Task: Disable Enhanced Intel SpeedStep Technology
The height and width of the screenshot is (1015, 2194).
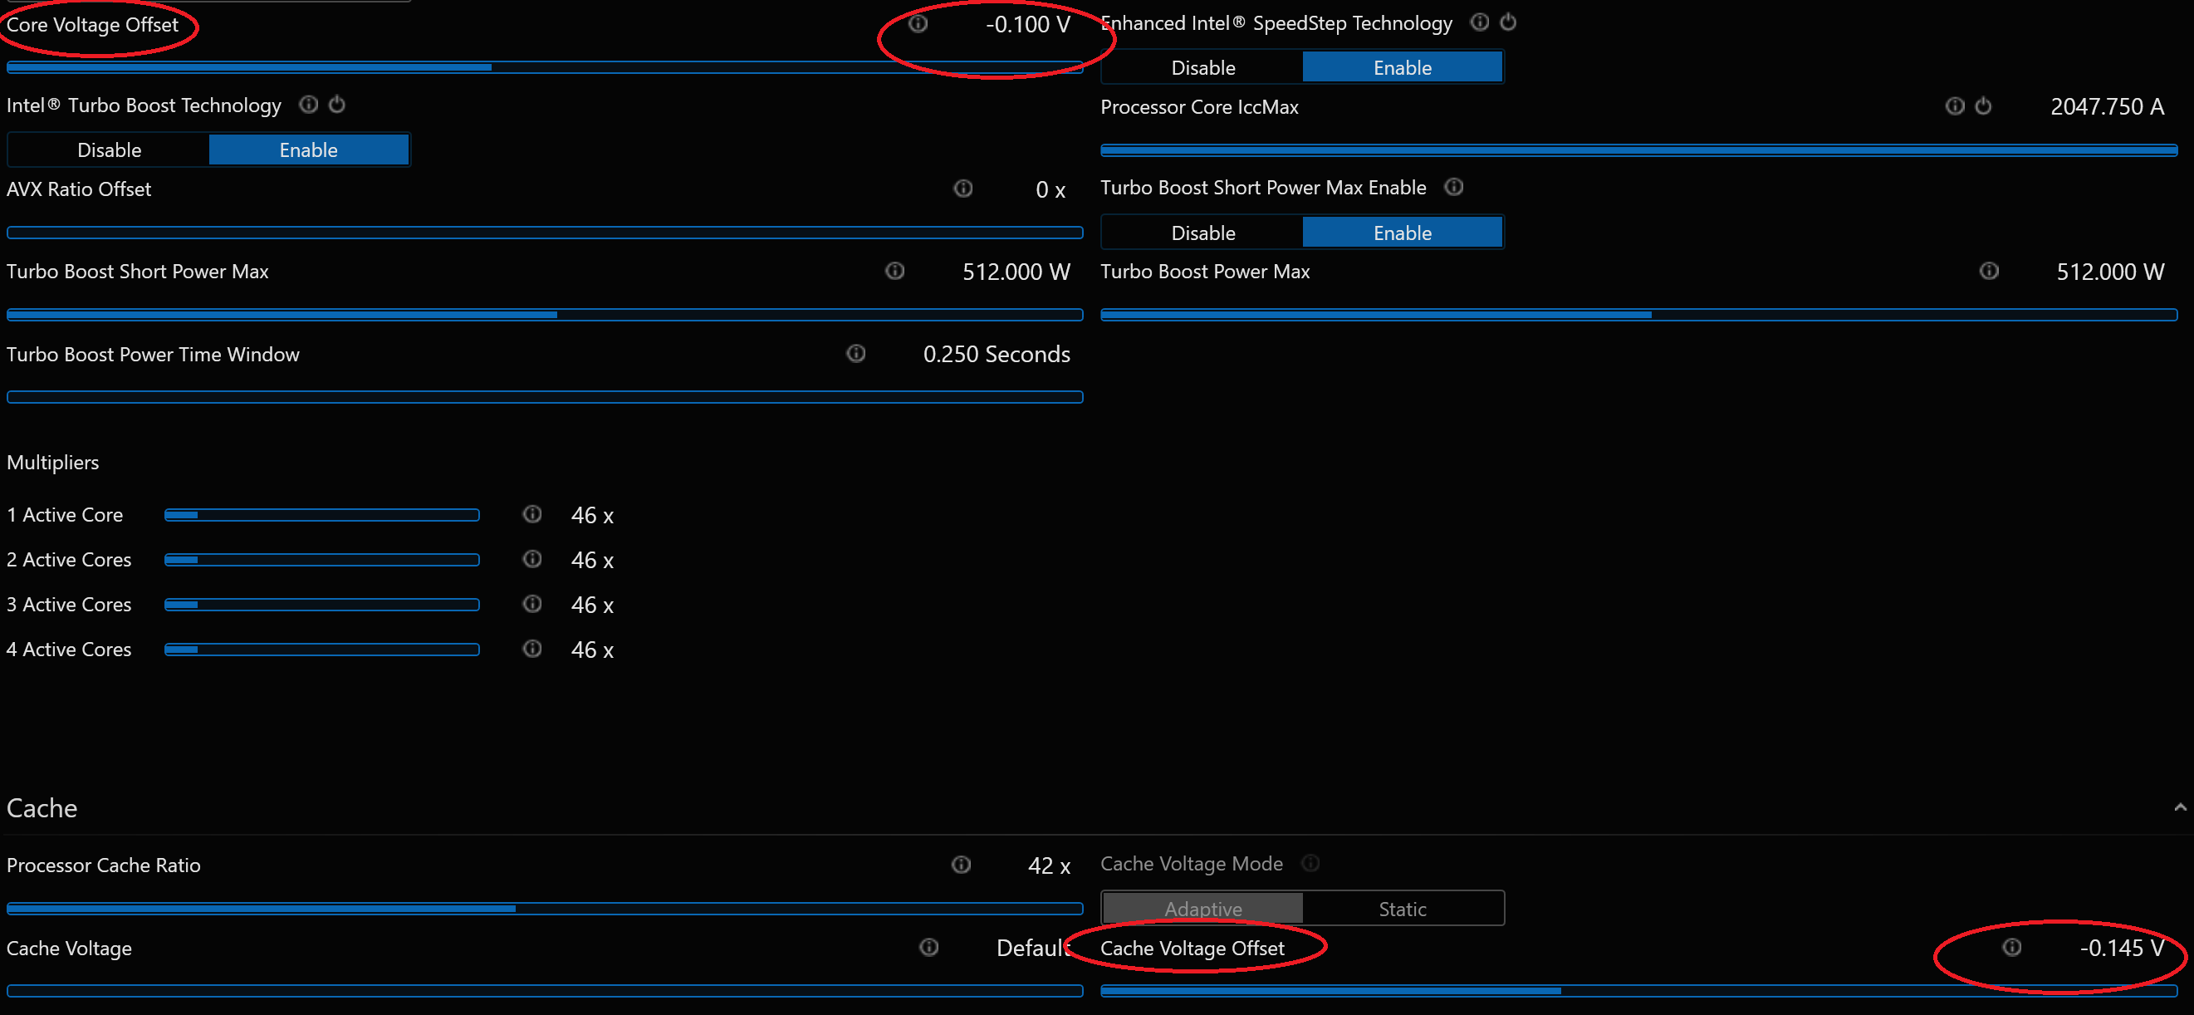Action: 1202,67
